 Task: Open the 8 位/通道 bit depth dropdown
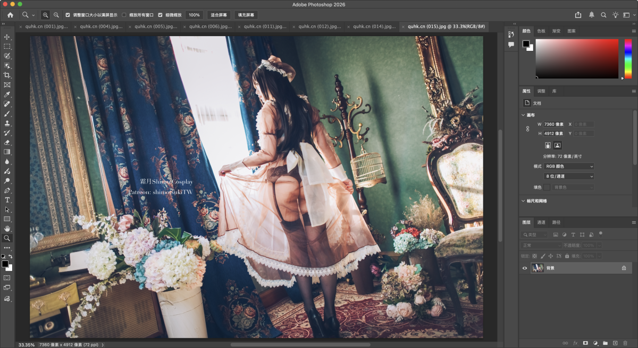pyautogui.click(x=569, y=176)
